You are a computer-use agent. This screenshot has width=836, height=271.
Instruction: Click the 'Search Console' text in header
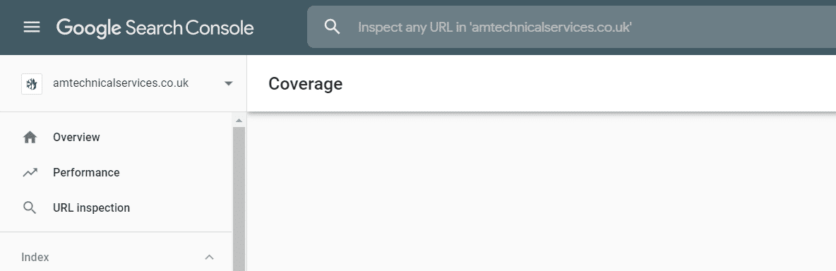[189, 28]
